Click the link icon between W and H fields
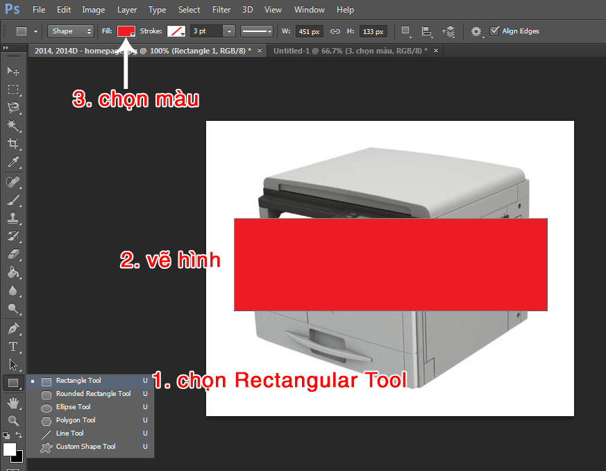This screenshot has height=471, width=606. [335, 31]
